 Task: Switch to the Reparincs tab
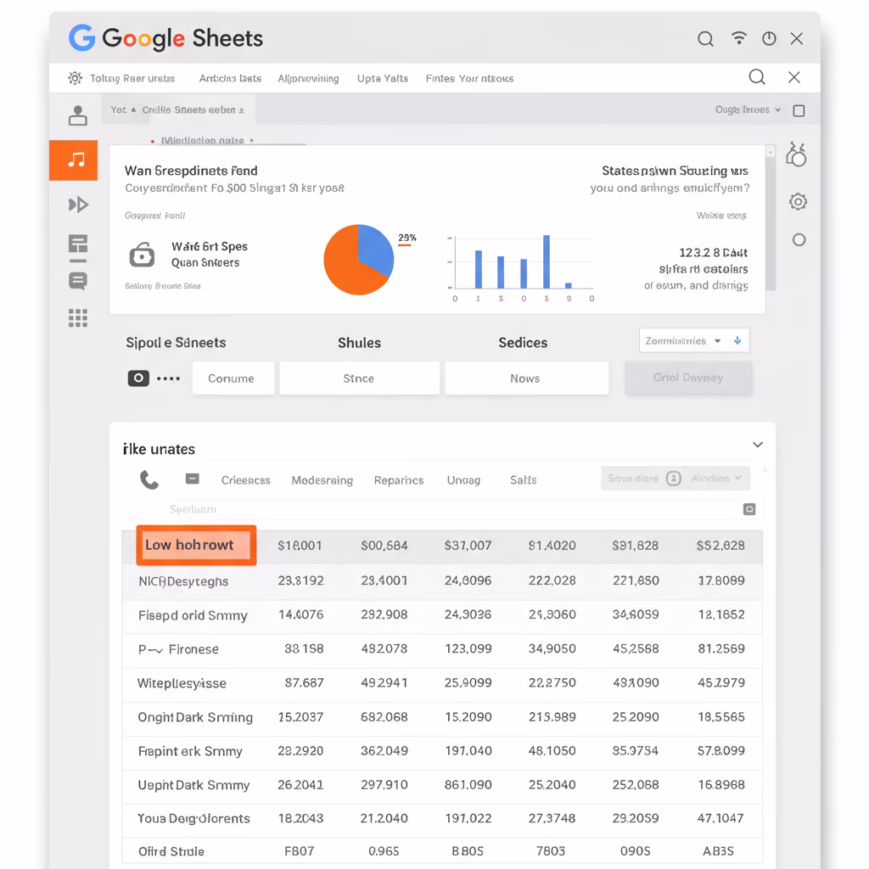point(399,480)
